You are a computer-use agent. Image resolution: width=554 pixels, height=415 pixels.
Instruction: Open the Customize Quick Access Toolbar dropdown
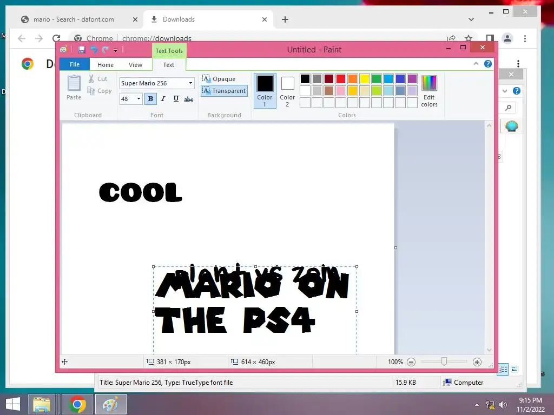click(116, 50)
